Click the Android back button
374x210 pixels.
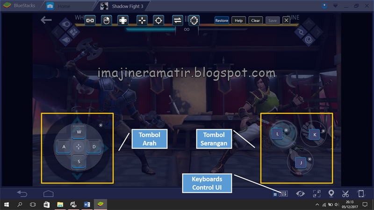pyautogui.click(x=22, y=194)
